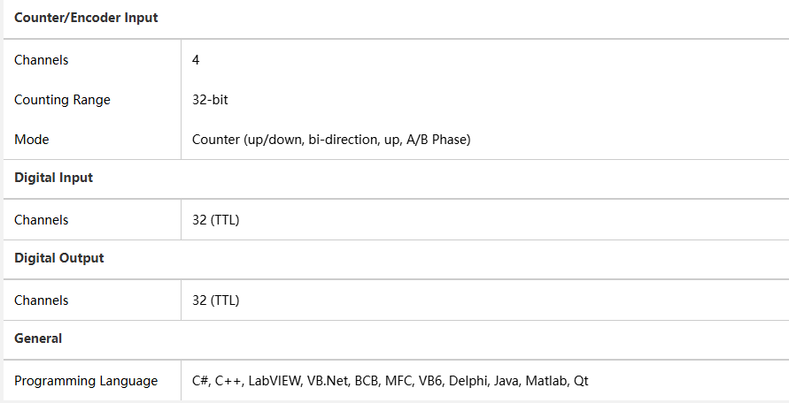The width and height of the screenshot is (789, 403).
Task: Click the counter channels value 4
Action: (196, 60)
